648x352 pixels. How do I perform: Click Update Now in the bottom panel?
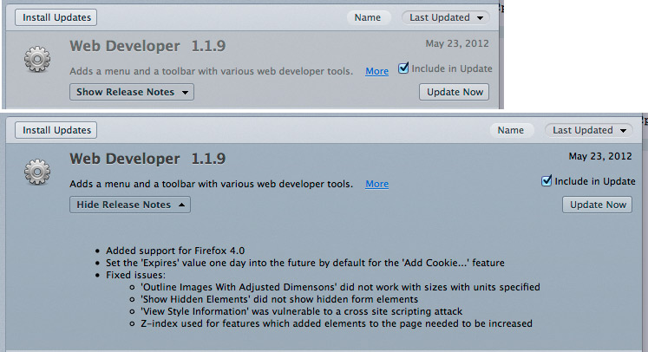[x=597, y=205]
